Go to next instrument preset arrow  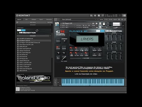coord(90,23)
